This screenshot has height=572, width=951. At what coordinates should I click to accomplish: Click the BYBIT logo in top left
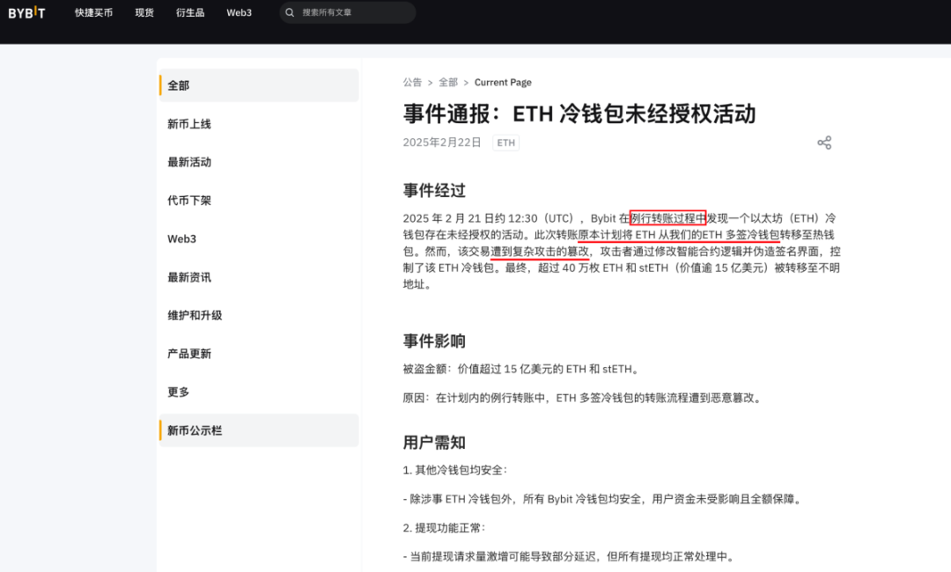click(26, 12)
